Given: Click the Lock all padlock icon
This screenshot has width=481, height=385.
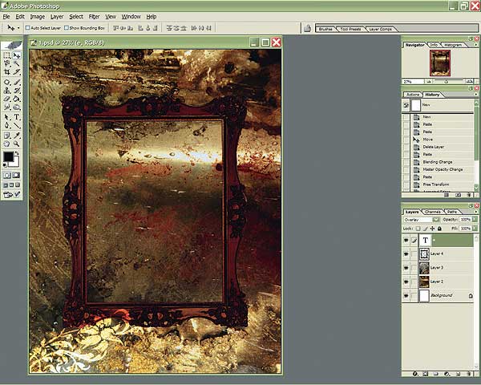Looking at the screenshot, I should [440, 229].
